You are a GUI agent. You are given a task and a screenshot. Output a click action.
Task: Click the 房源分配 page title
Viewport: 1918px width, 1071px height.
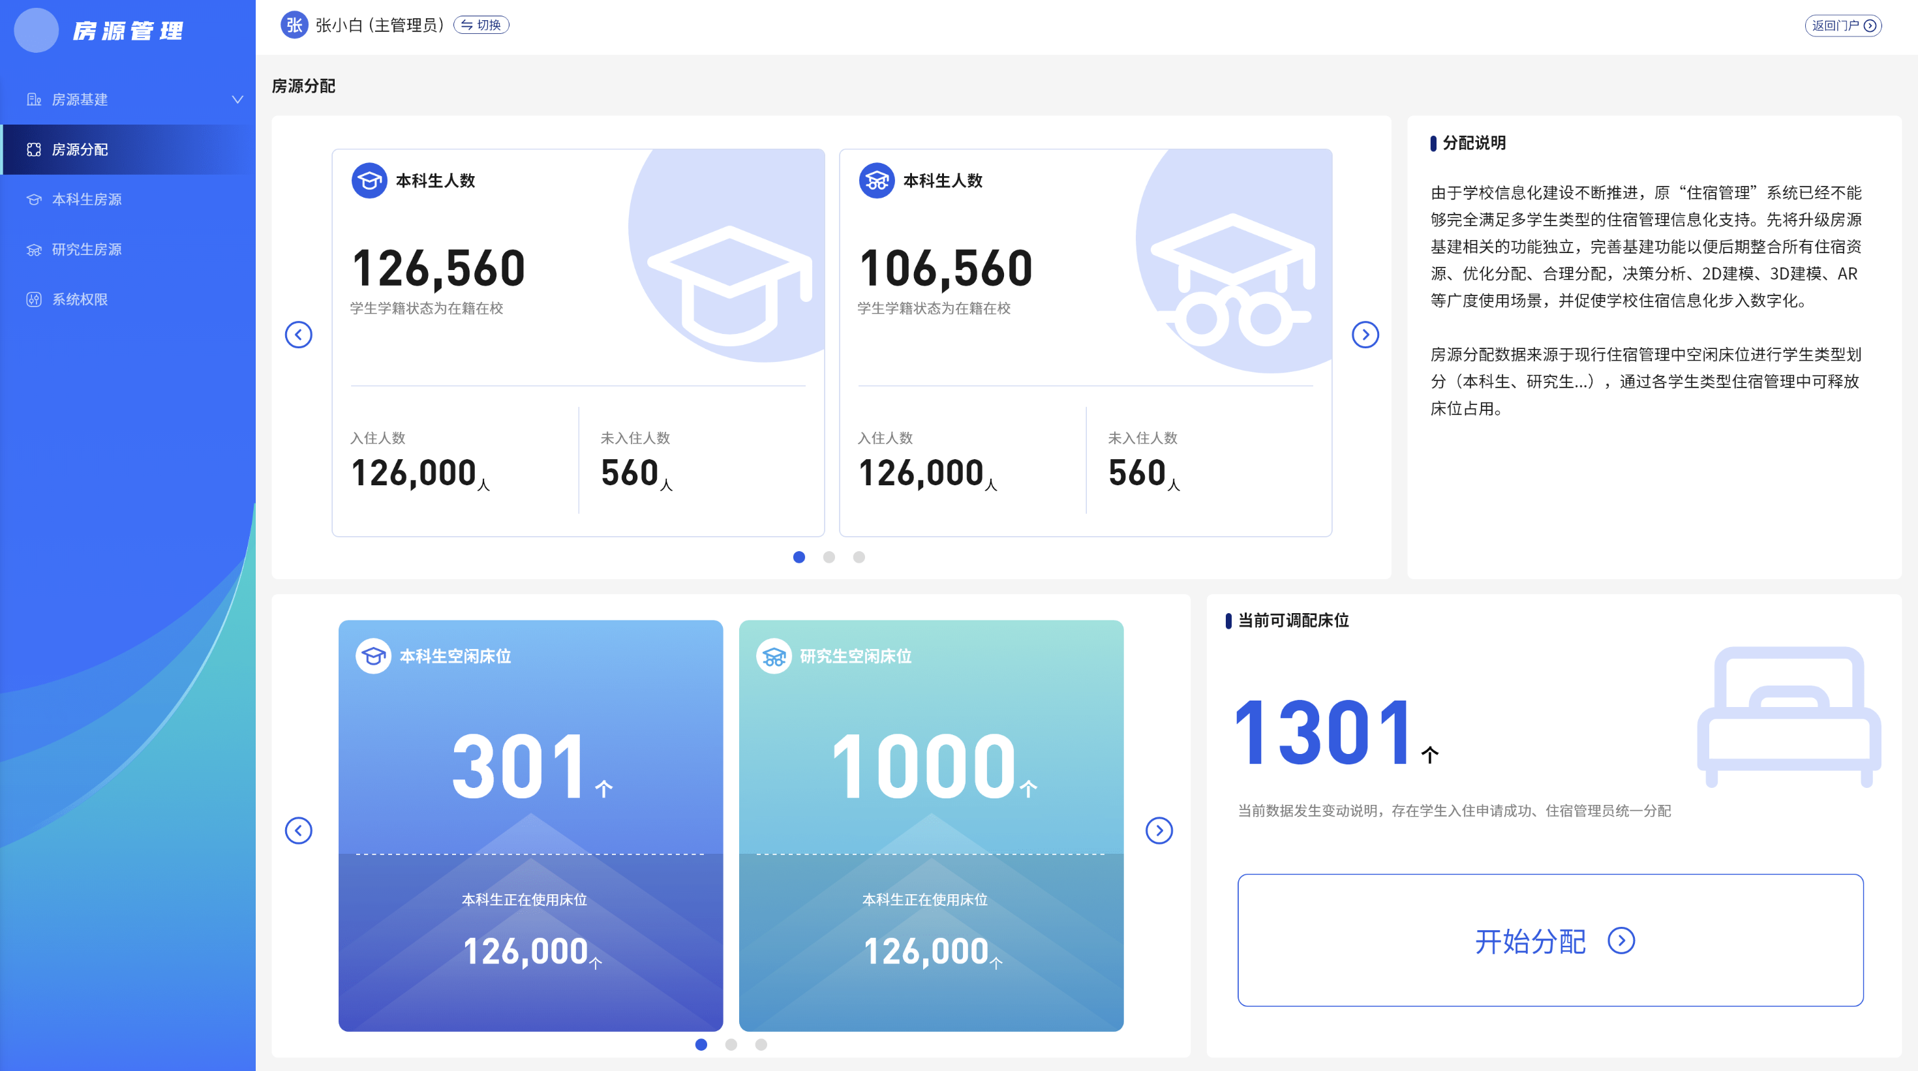point(303,85)
